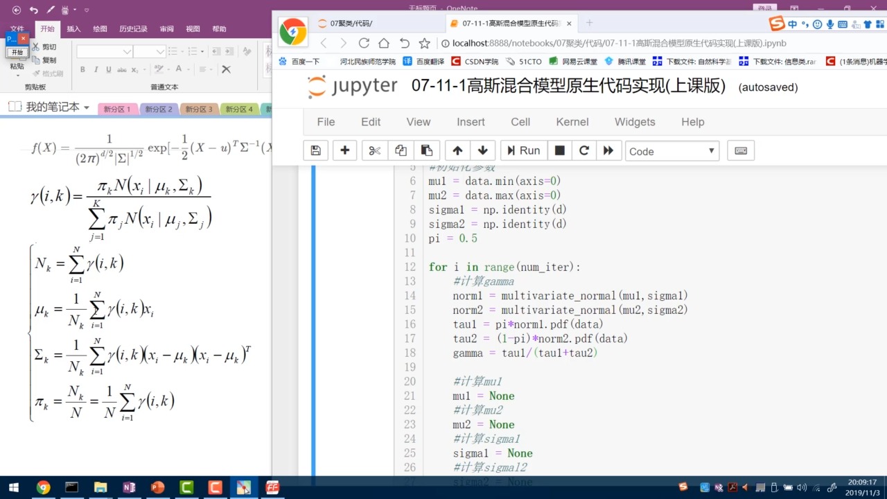The height and width of the screenshot is (499, 887).
Task: Restart kernel and rerun all cells
Action: pos(608,150)
